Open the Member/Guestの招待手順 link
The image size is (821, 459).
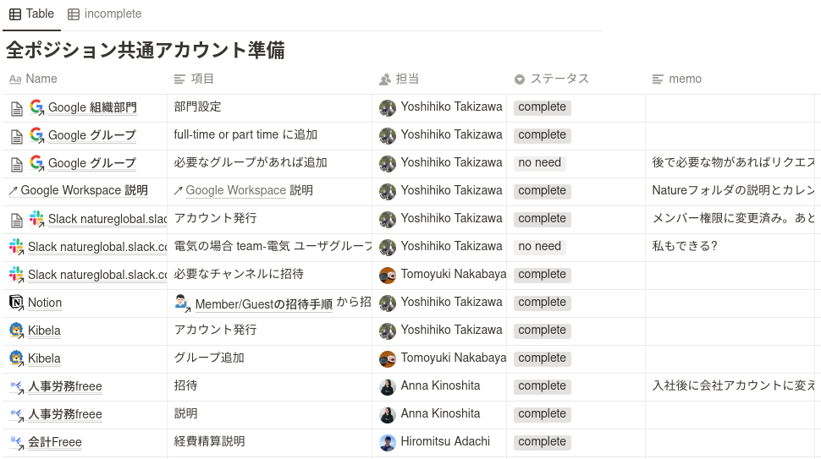[263, 304]
